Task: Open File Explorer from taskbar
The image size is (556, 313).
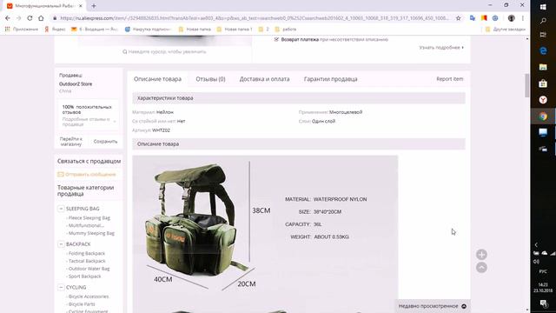Action: 543,67
